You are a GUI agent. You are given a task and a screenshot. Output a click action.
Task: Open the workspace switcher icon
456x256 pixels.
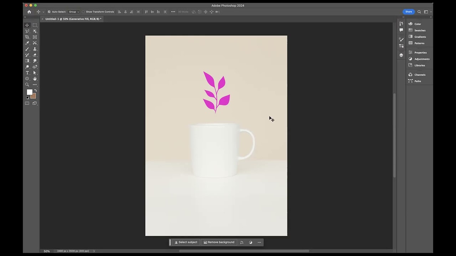click(x=426, y=12)
